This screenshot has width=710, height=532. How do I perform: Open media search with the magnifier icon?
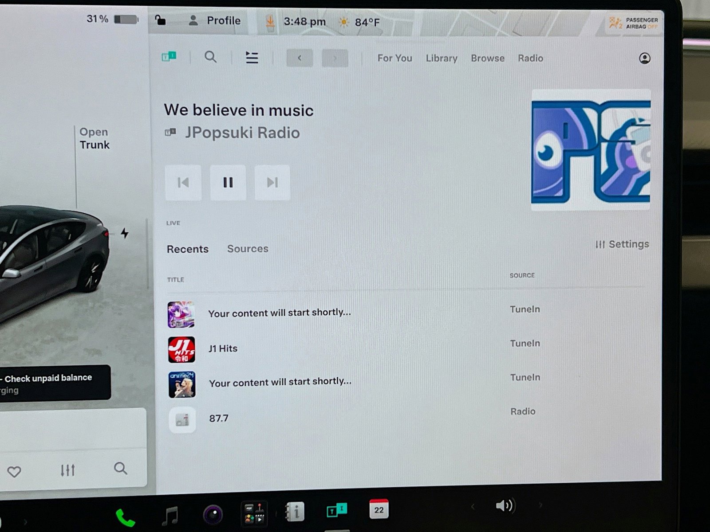[x=211, y=57]
